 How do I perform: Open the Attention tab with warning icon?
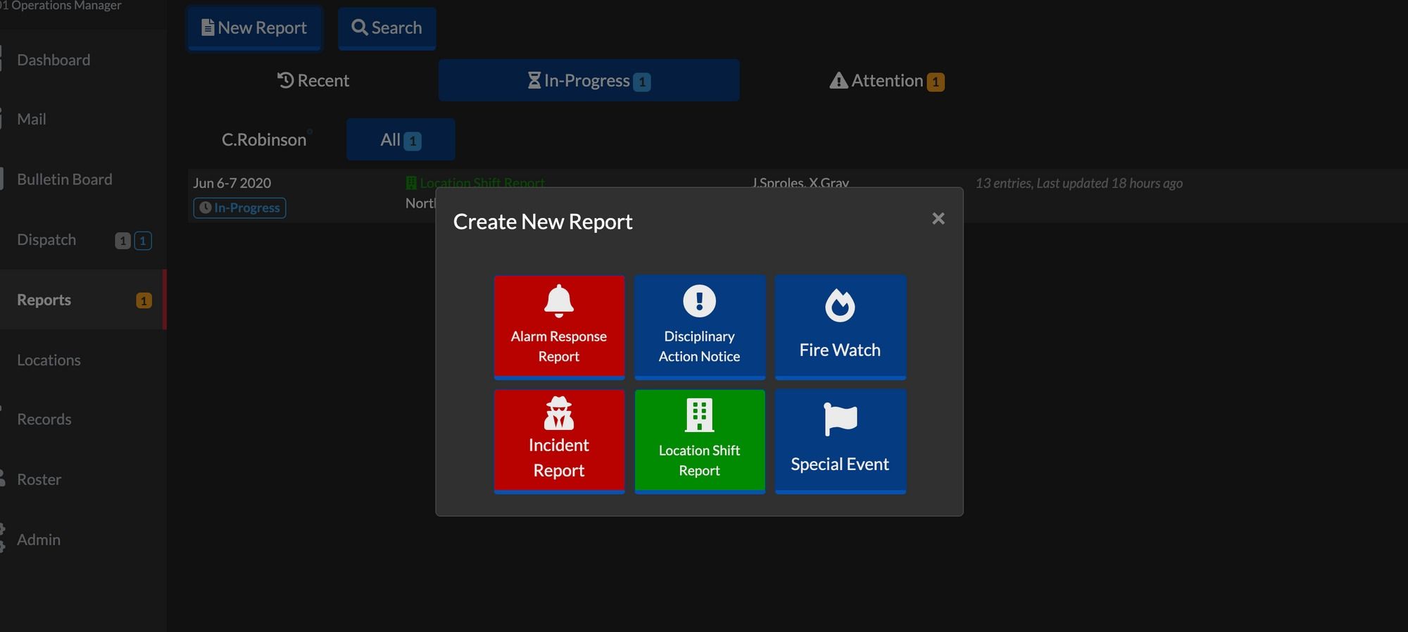886,81
